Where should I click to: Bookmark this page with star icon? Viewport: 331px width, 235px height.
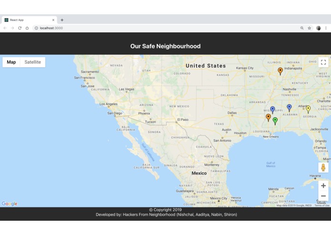point(309,28)
